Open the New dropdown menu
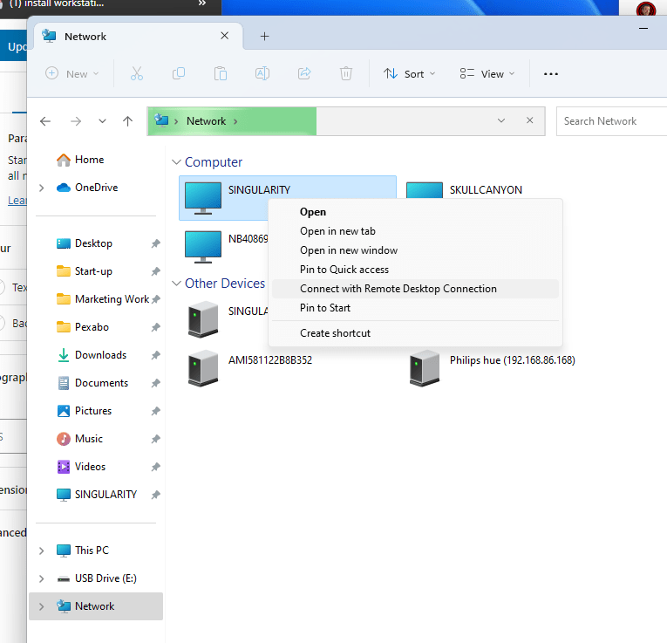This screenshot has width=667, height=643. coord(72,73)
